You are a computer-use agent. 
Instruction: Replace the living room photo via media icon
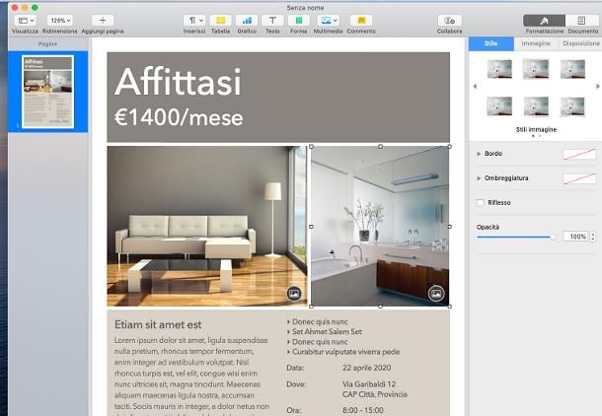pyautogui.click(x=294, y=294)
